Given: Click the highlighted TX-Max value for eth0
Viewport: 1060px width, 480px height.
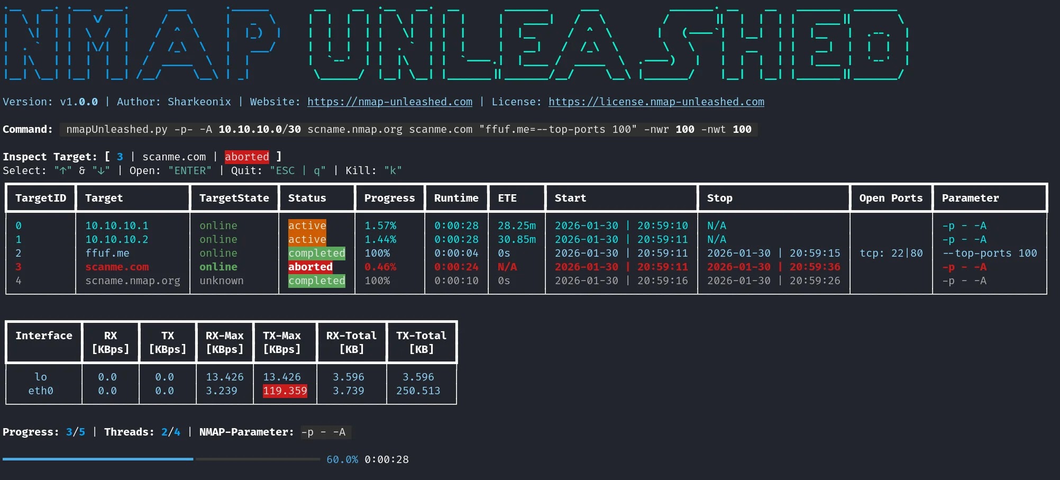Looking at the screenshot, I should click(285, 391).
